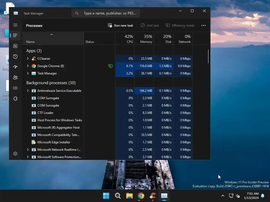The height and width of the screenshot is (202, 270).
Task: Expand Antimalware Service Executable
Action: pyautogui.click(x=28, y=91)
